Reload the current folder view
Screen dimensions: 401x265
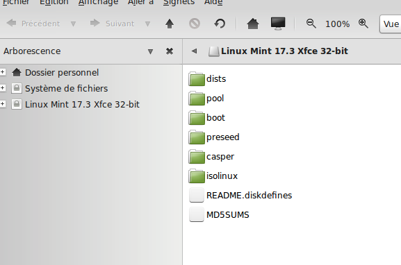point(220,24)
